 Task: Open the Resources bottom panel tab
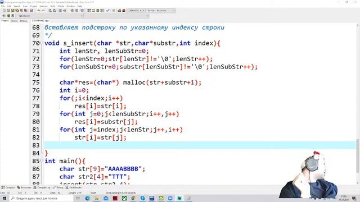(x=24, y=187)
